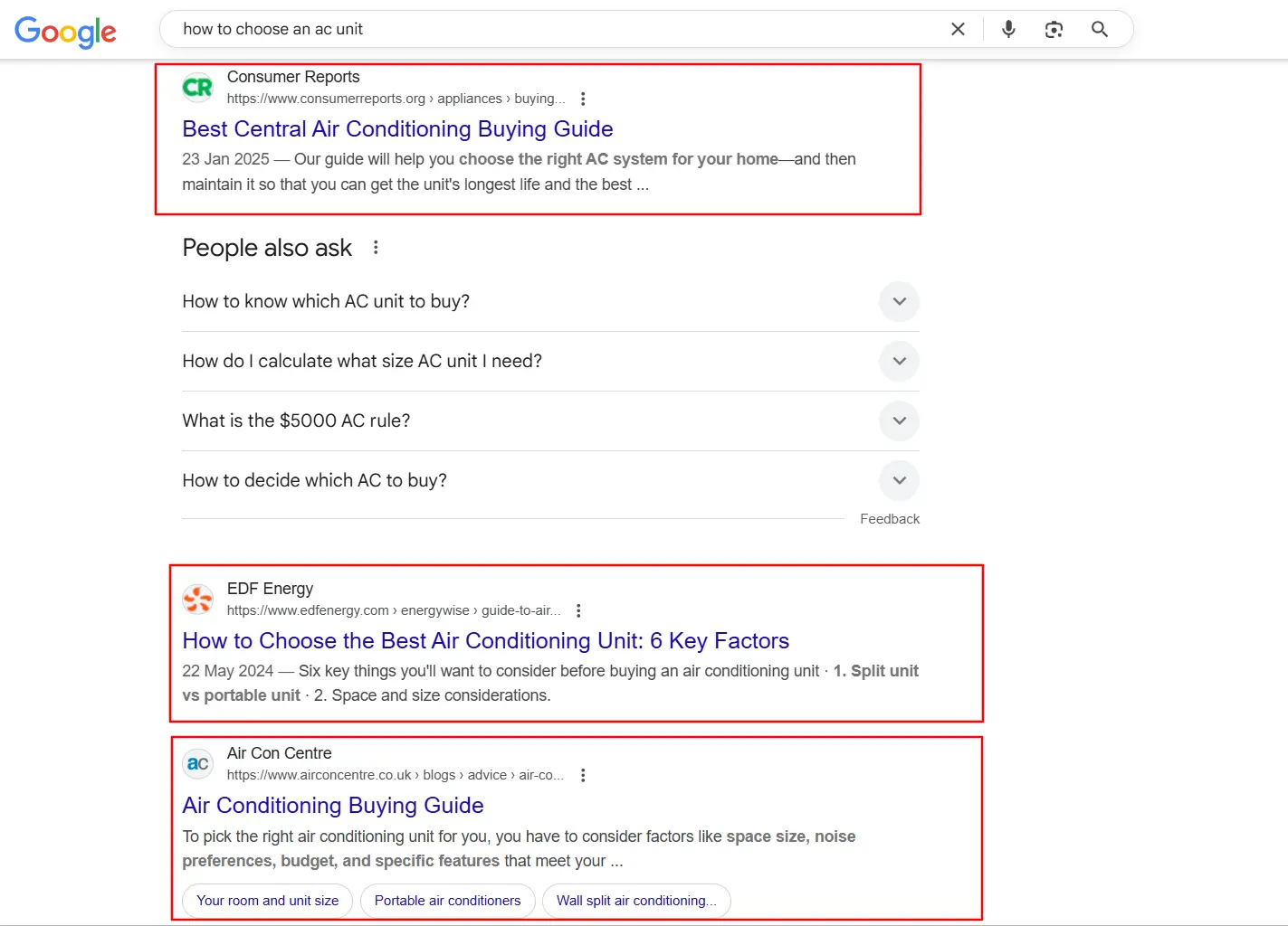
Task: Click the Google logo
Action: (65, 32)
